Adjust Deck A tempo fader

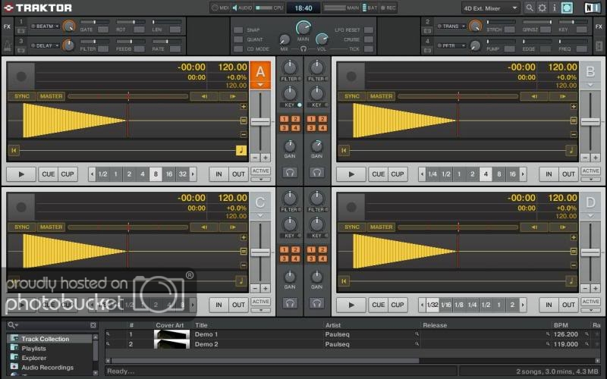[260, 122]
